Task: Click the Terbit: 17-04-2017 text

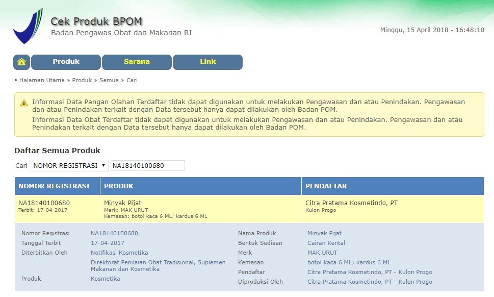Action: pos(43,210)
